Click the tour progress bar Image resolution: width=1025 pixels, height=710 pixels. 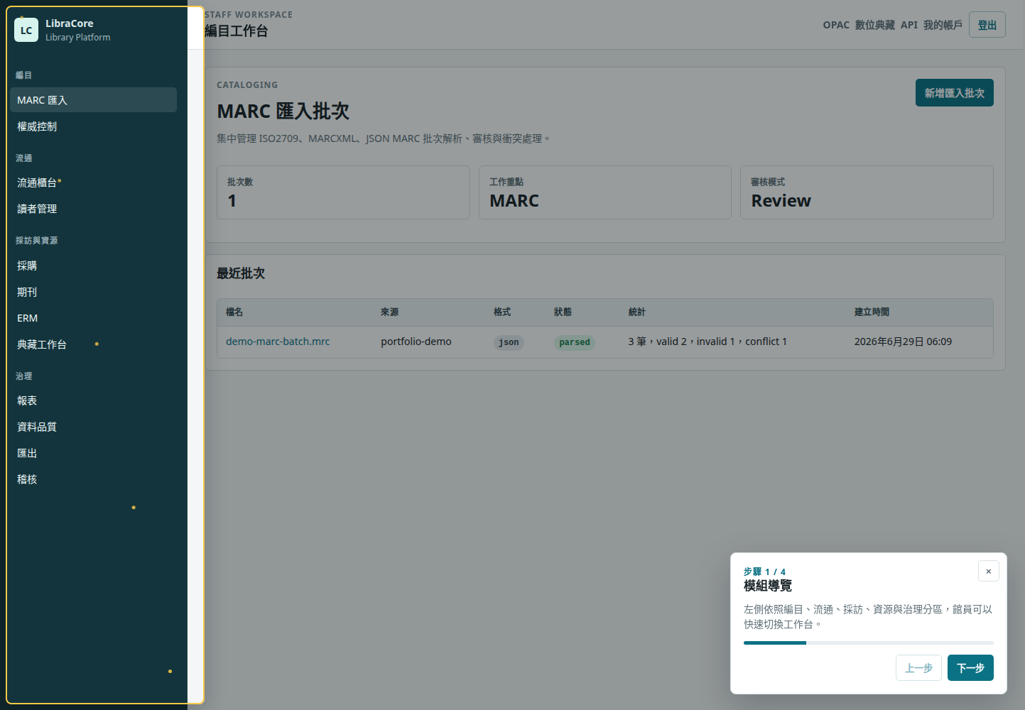coord(868,643)
